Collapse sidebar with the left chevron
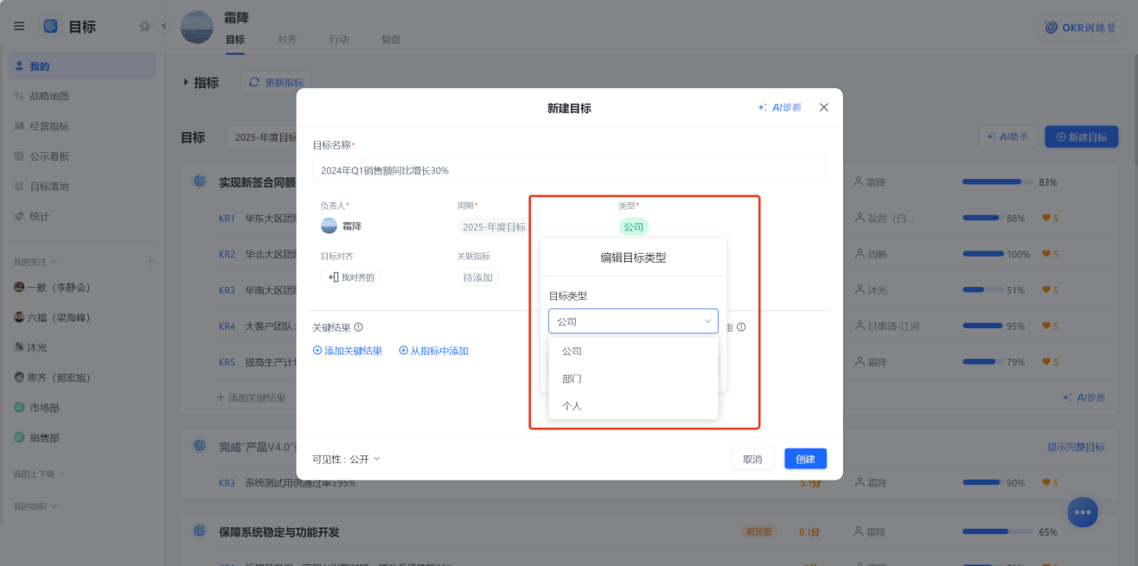Viewport: 1138px width, 566px height. click(x=163, y=26)
